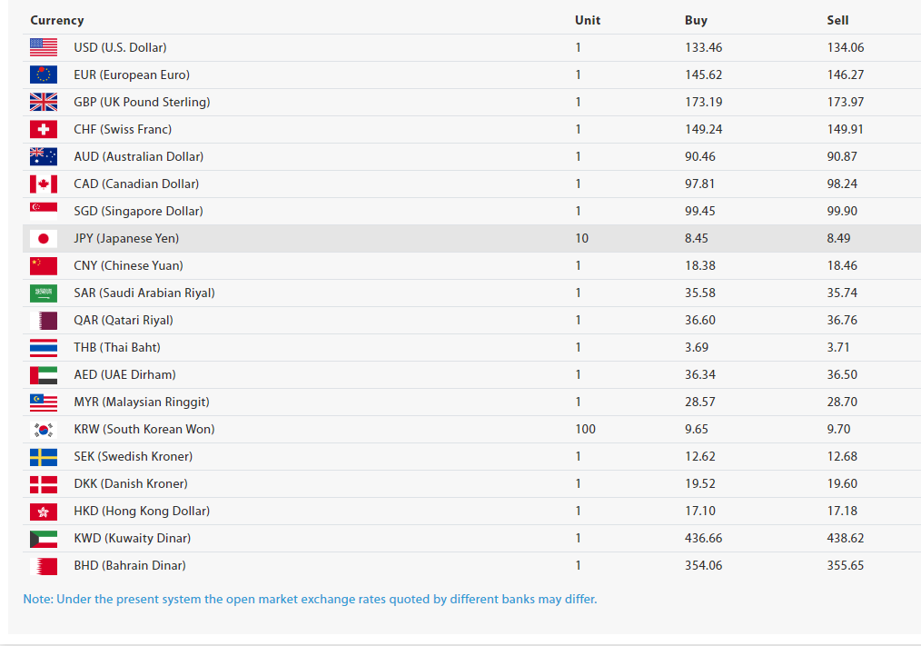Click the South Korean flag icon
Screen dimensions: 921x646
[44, 429]
